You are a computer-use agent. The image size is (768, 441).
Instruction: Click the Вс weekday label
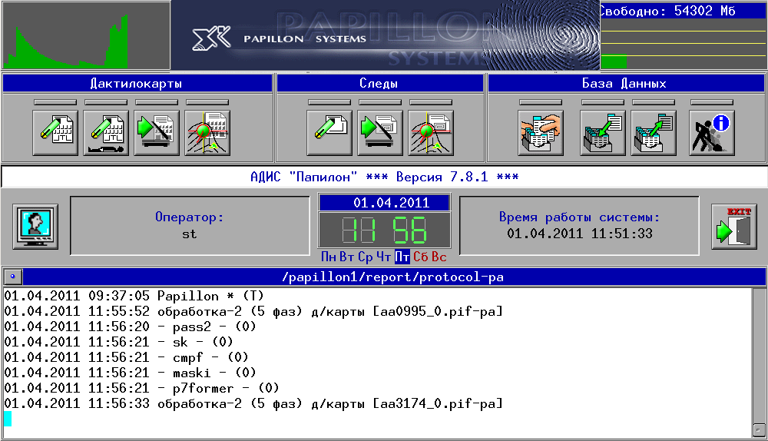[439, 257]
